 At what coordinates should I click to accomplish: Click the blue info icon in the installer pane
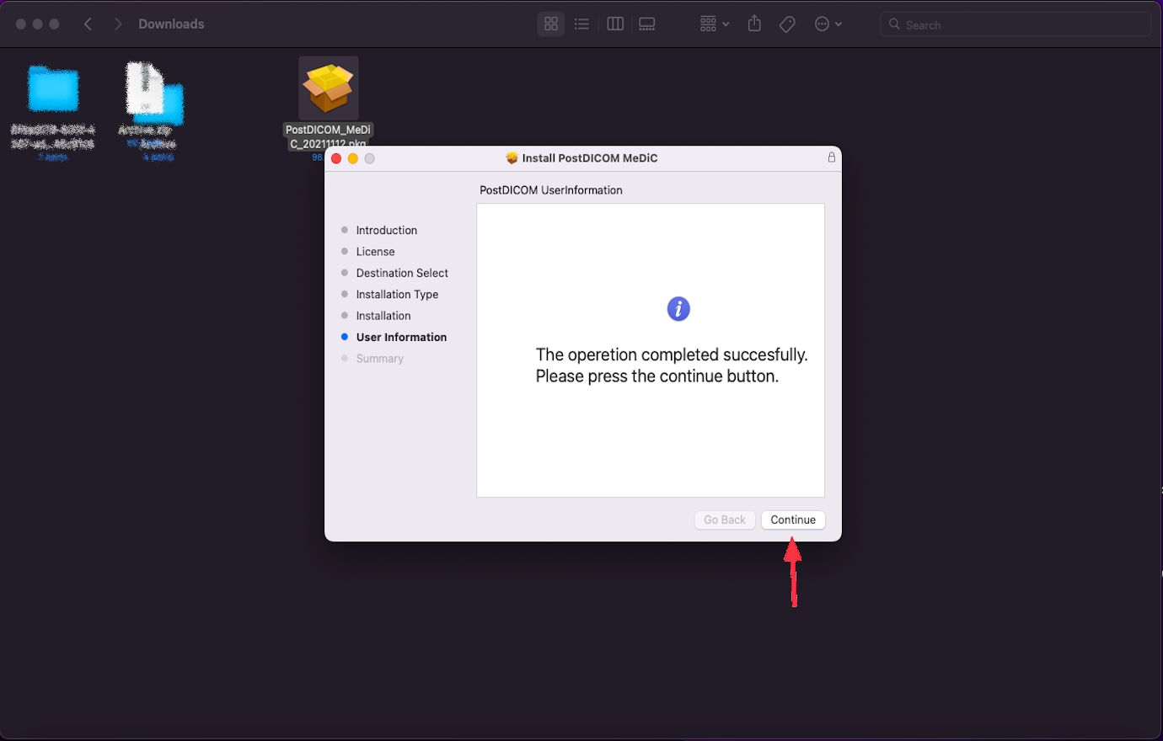678,309
